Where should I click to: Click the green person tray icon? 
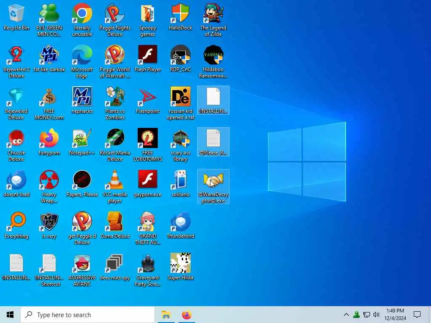356,315
